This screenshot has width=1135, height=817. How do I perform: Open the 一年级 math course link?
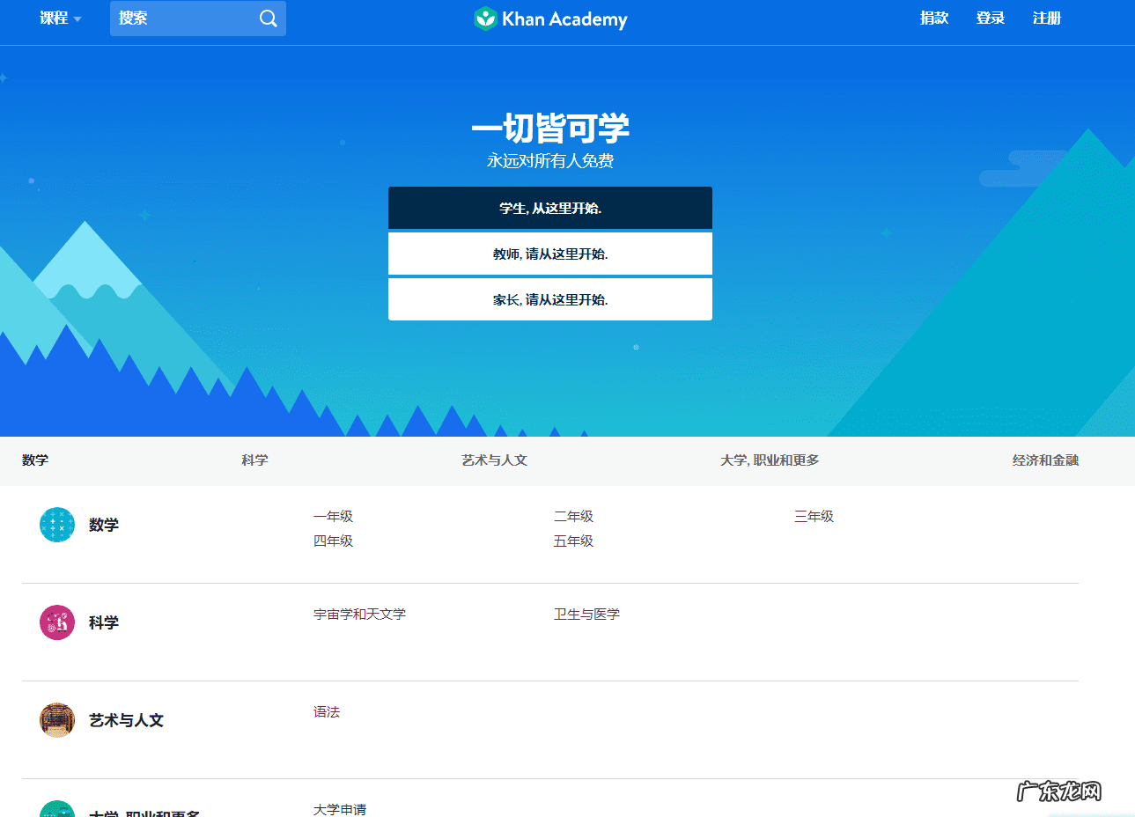pos(333,517)
